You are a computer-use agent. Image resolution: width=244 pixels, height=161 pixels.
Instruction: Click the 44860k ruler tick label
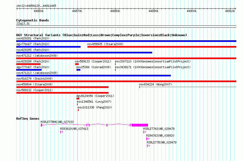click(39, 11)
